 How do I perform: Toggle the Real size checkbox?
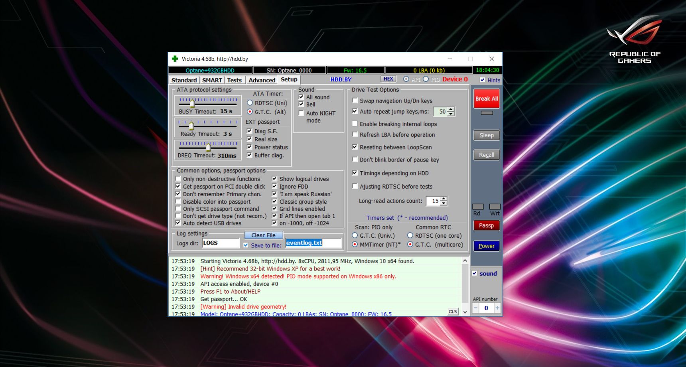click(249, 139)
